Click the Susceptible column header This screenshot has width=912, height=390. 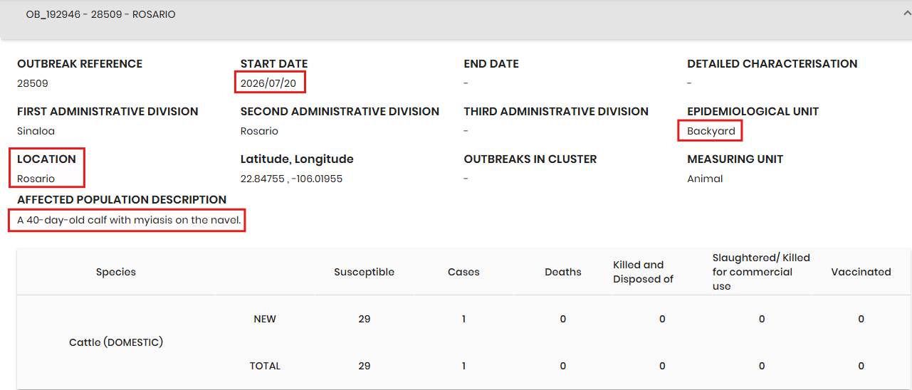click(x=365, y=272)
